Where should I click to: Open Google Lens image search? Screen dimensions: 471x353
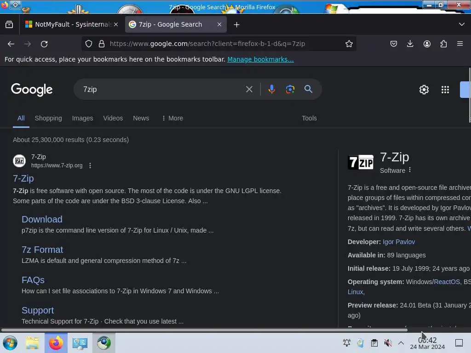click(x=290, y=89)
